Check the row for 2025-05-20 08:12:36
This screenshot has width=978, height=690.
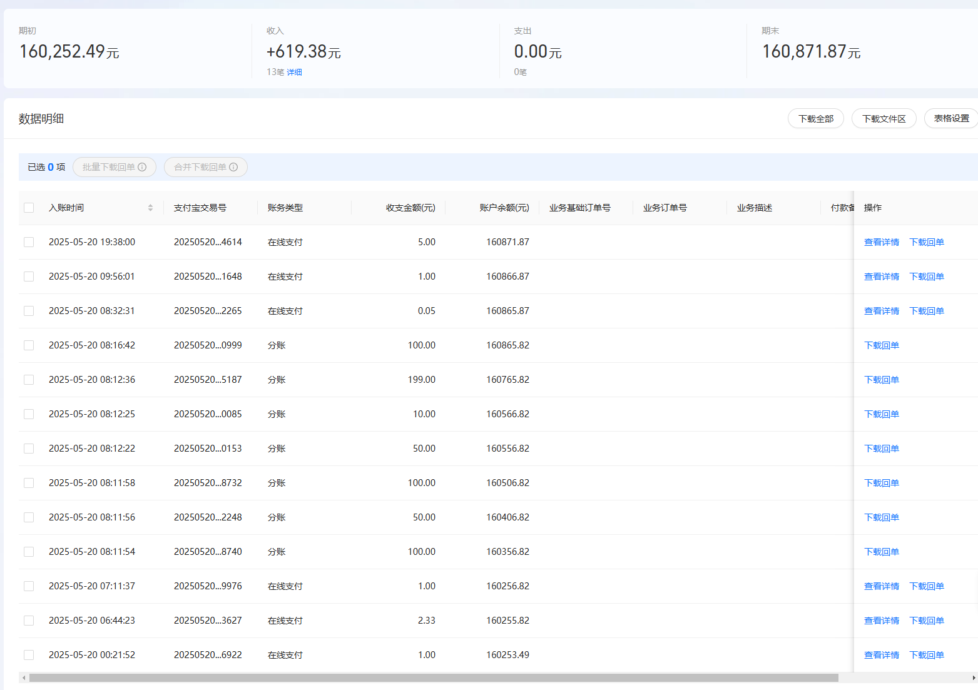(x=29, y=380)
